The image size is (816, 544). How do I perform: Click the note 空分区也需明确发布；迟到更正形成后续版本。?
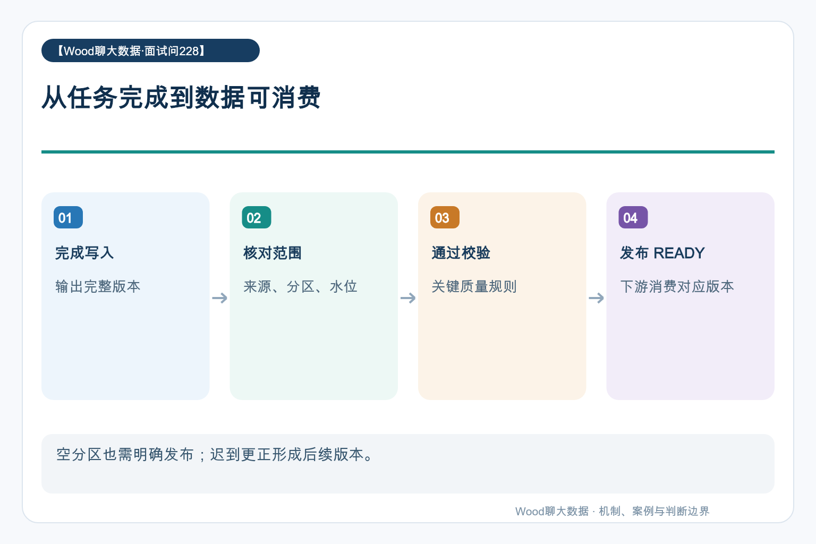[408, 464]
